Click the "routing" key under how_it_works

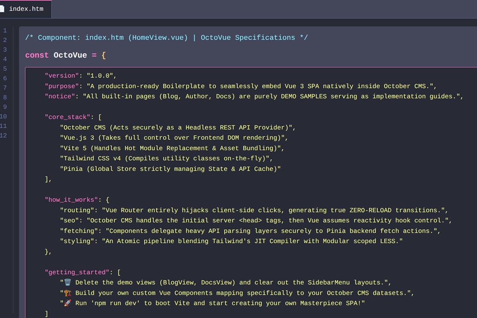coord(77,210)
